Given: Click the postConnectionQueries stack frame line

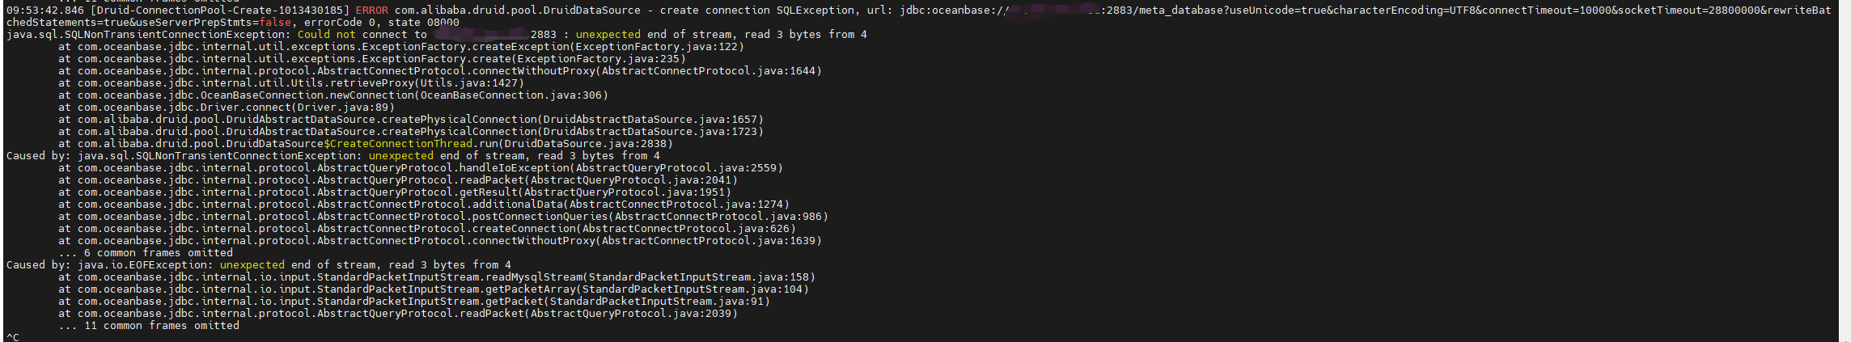Looking at the screenshot, I should (443, 217).
